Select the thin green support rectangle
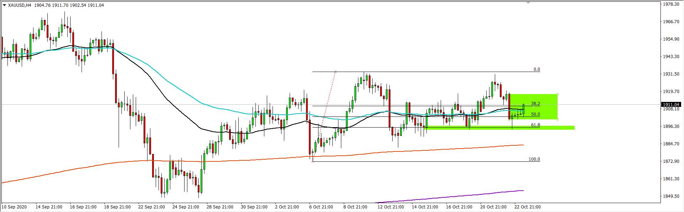Screen dimensions: 684x212 [x=499, y=128]
